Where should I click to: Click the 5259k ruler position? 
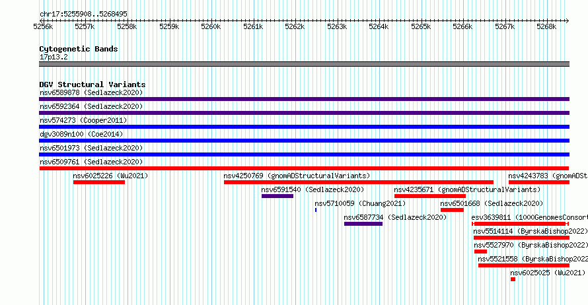pos(169,26)
